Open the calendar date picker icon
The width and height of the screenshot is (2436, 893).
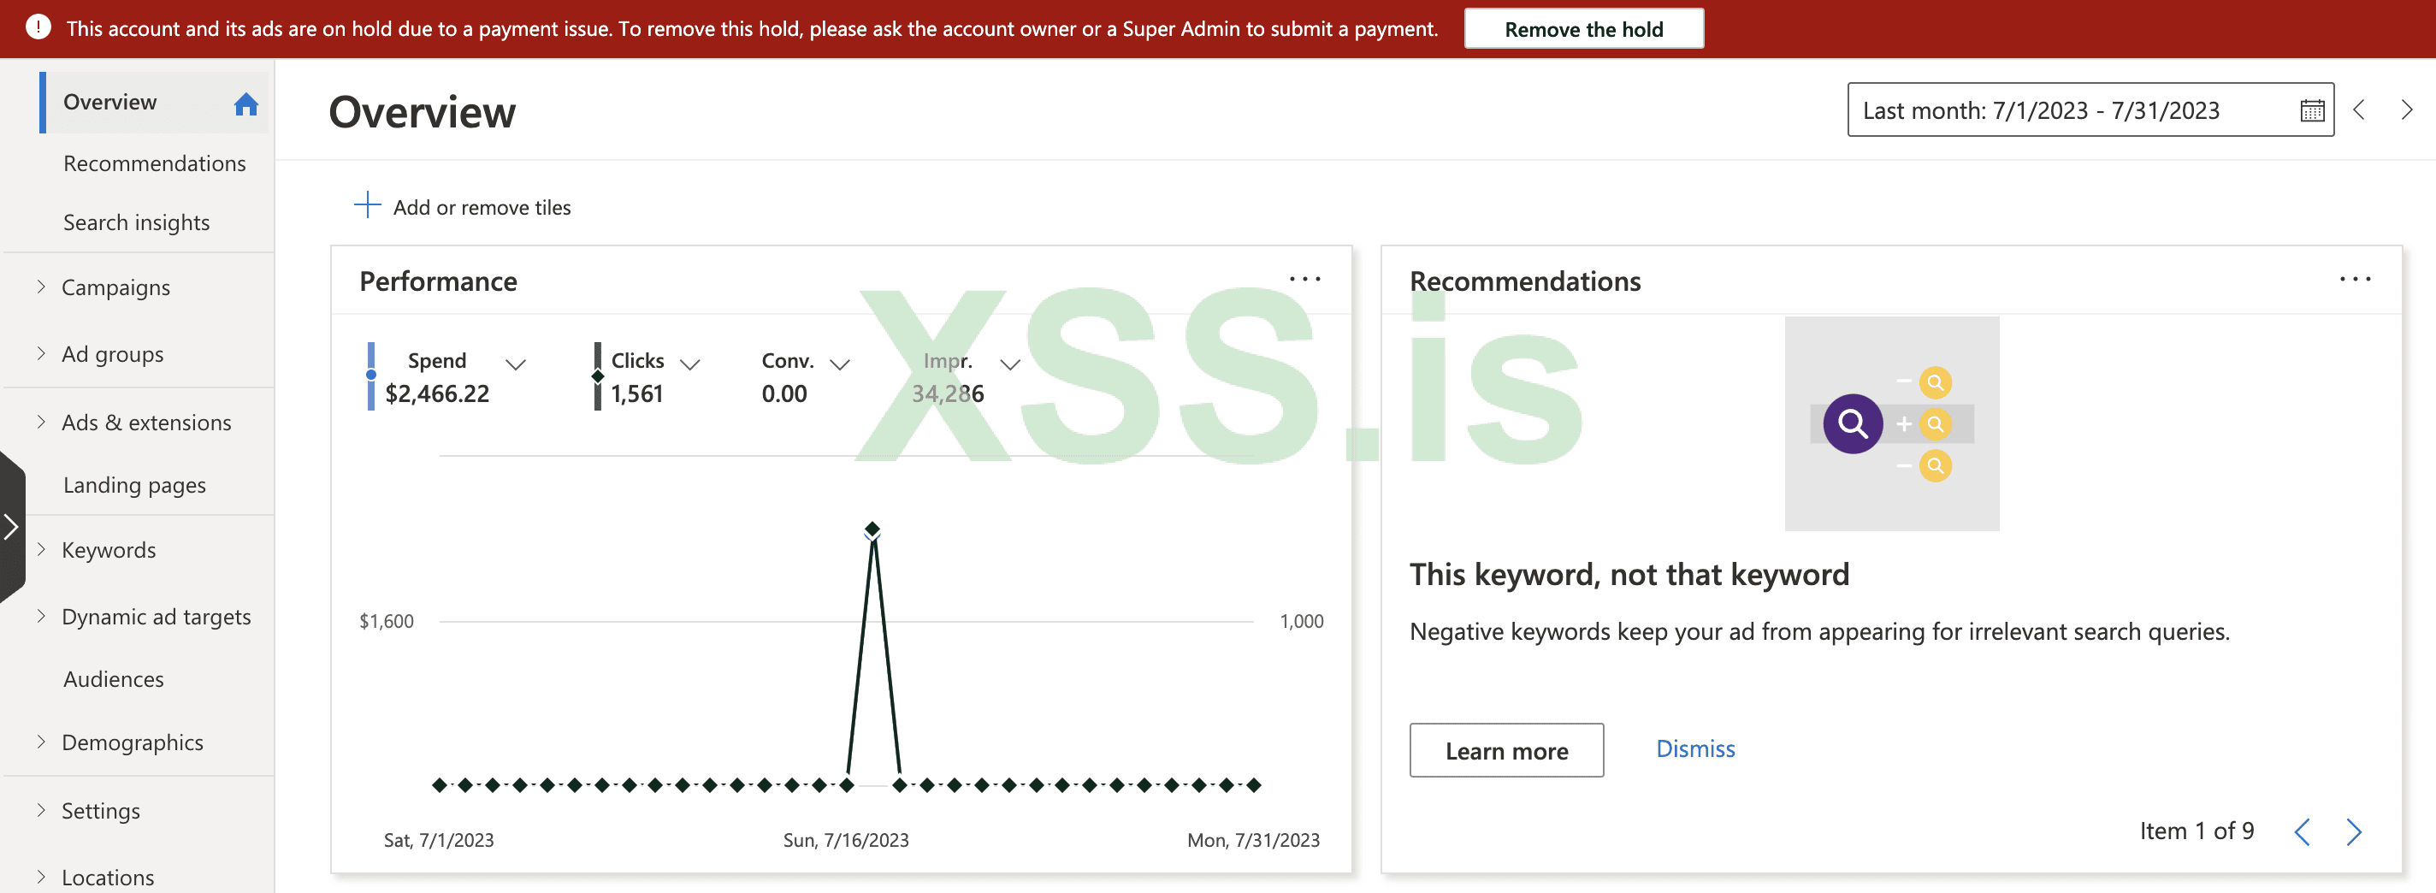tap(2311, 110)
